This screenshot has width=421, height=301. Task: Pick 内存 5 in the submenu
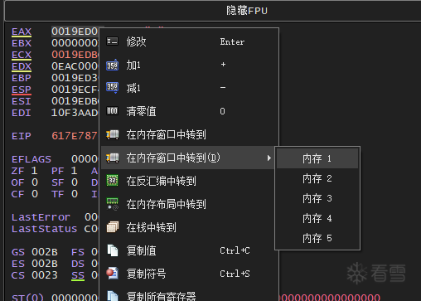pyautogui.click(x=317, y=238)
